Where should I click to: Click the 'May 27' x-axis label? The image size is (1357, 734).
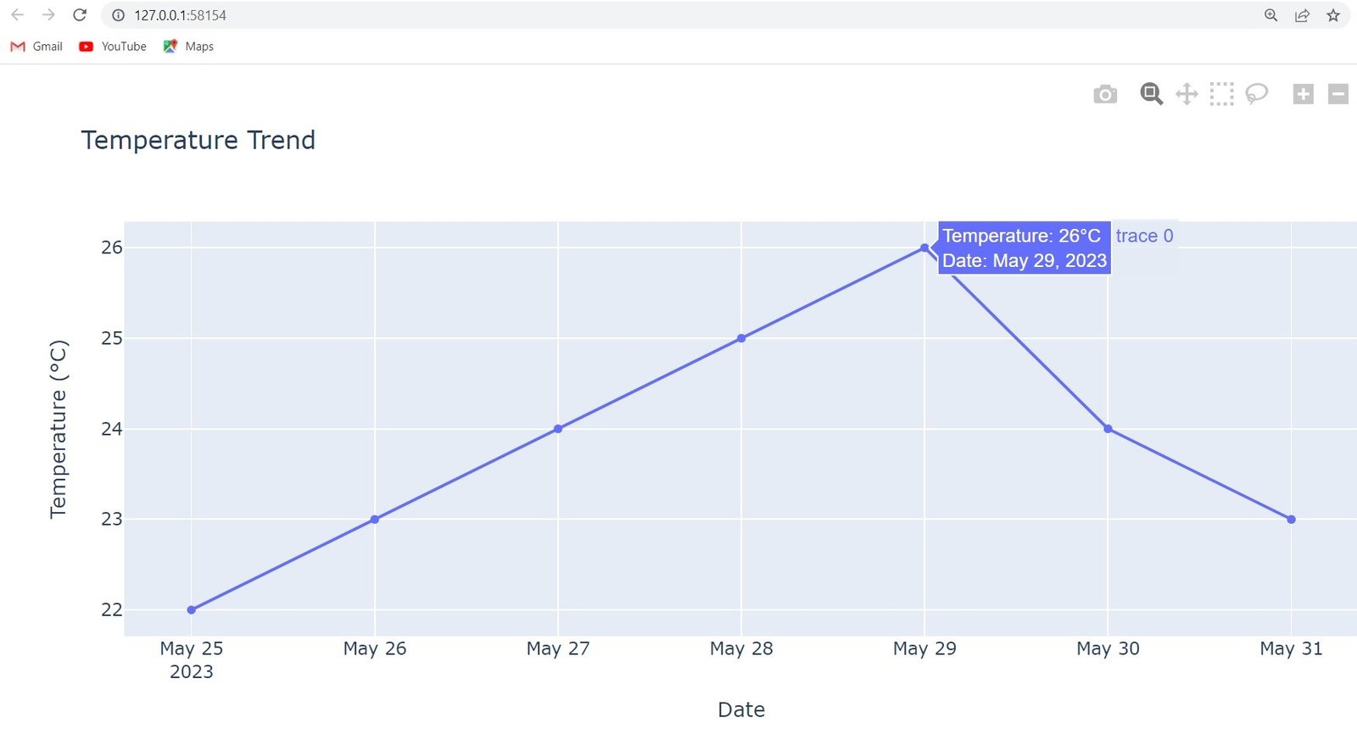click(x=558, y=648)
